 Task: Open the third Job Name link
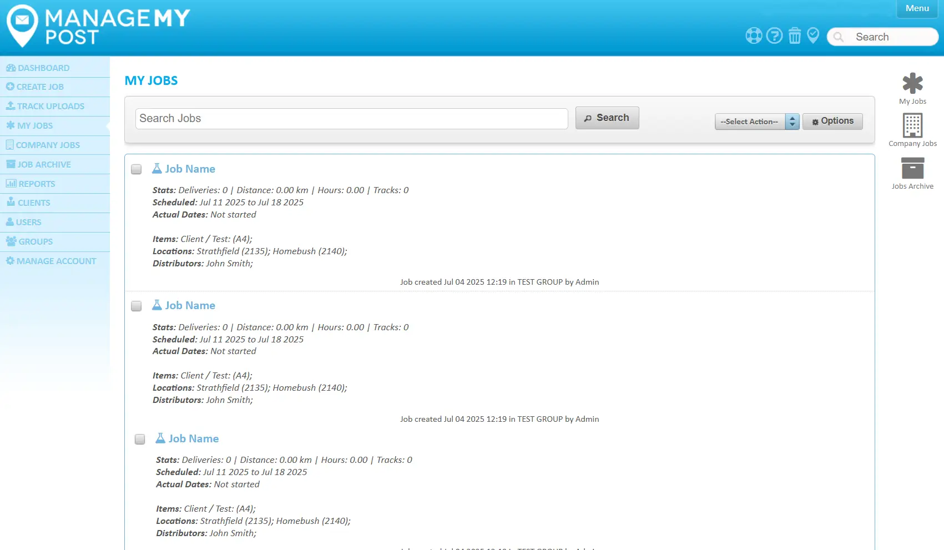(193, 438)
